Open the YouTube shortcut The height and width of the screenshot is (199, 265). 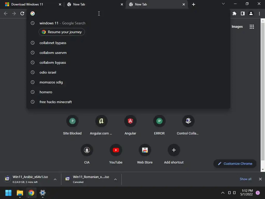pos(116,154)
